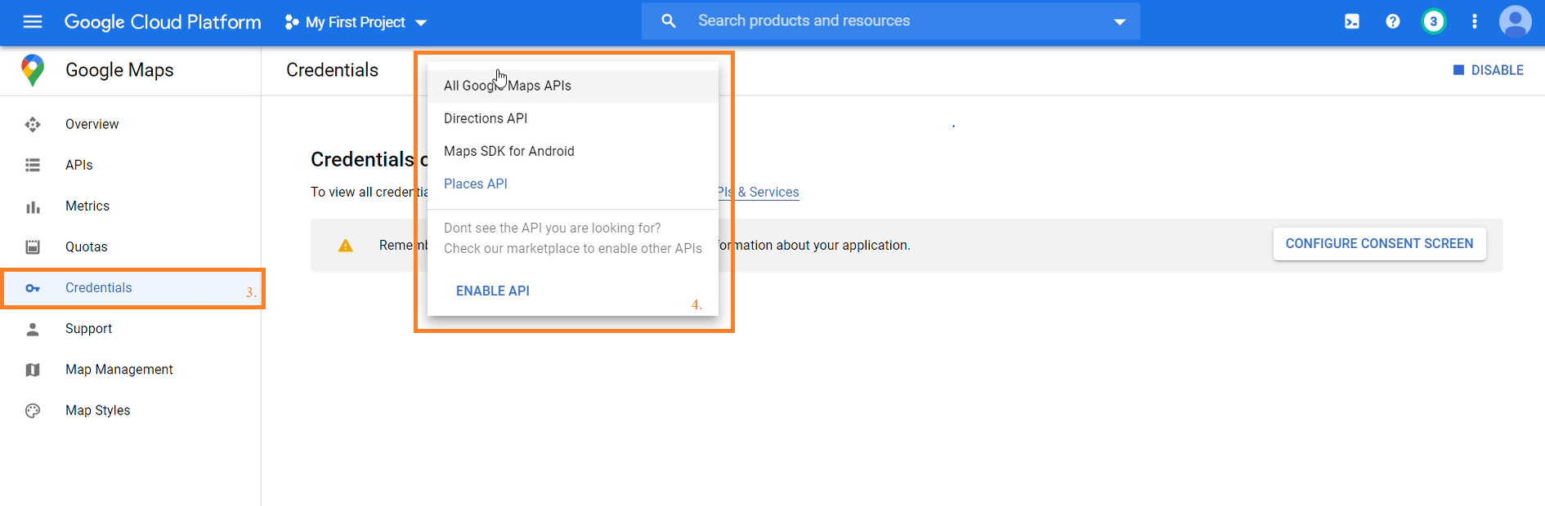The image size is (1545, 506).
Task: Click the Quotas sidebar icon
Action: point(33,246)
